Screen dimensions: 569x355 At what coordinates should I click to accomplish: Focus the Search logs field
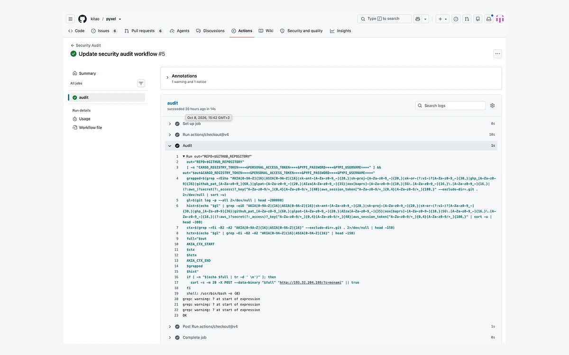(x=450, y=106)
